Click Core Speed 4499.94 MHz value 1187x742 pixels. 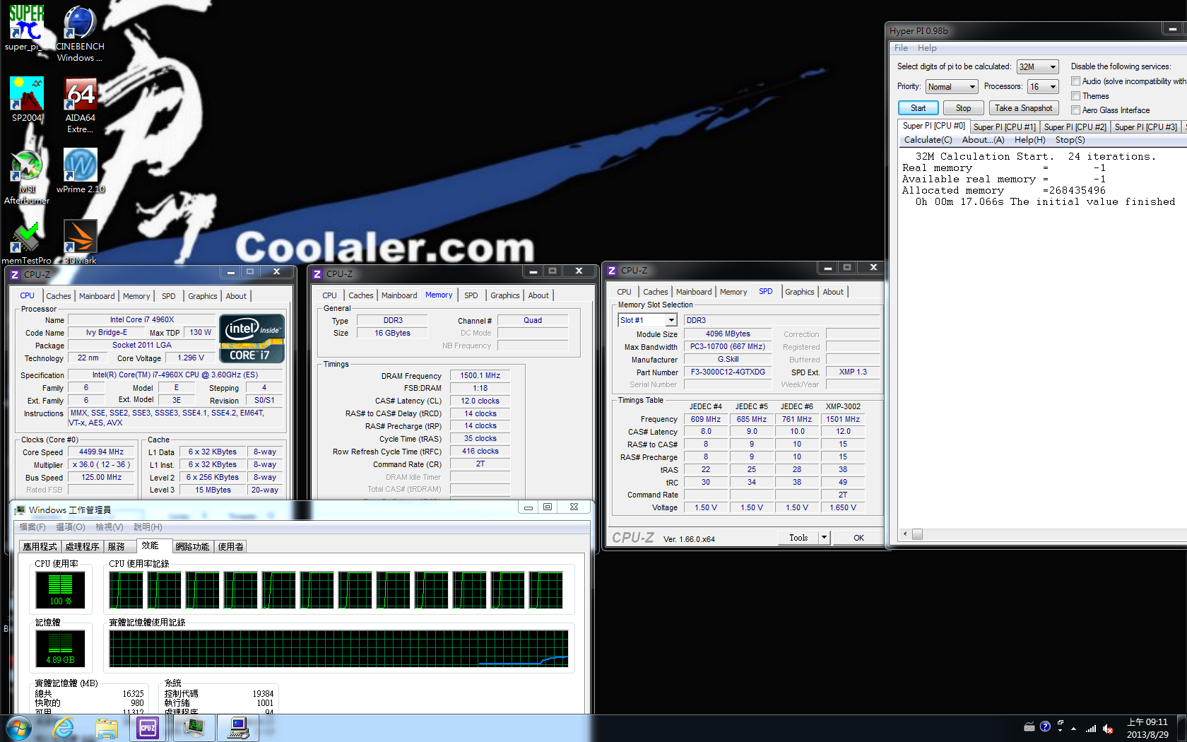[102, 452]
